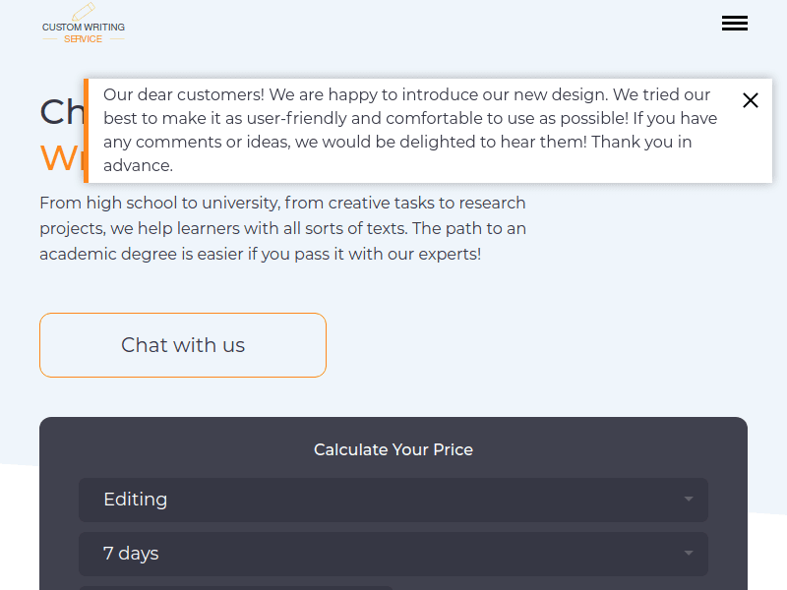
Task: Click the caret arrow on the Editing field
Action: tap(689, 500)
